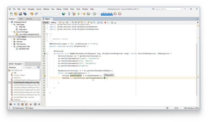Switch to the History editor view
Screen dimensions: 216x122
tap(53, 22)
